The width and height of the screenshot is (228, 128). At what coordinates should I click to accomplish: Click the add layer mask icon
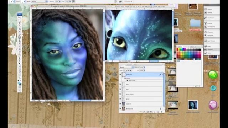click(x=147, y=112)
